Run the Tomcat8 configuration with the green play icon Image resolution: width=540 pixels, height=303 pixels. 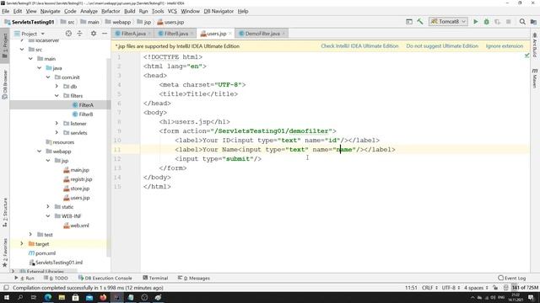click(x=476, y=22)
